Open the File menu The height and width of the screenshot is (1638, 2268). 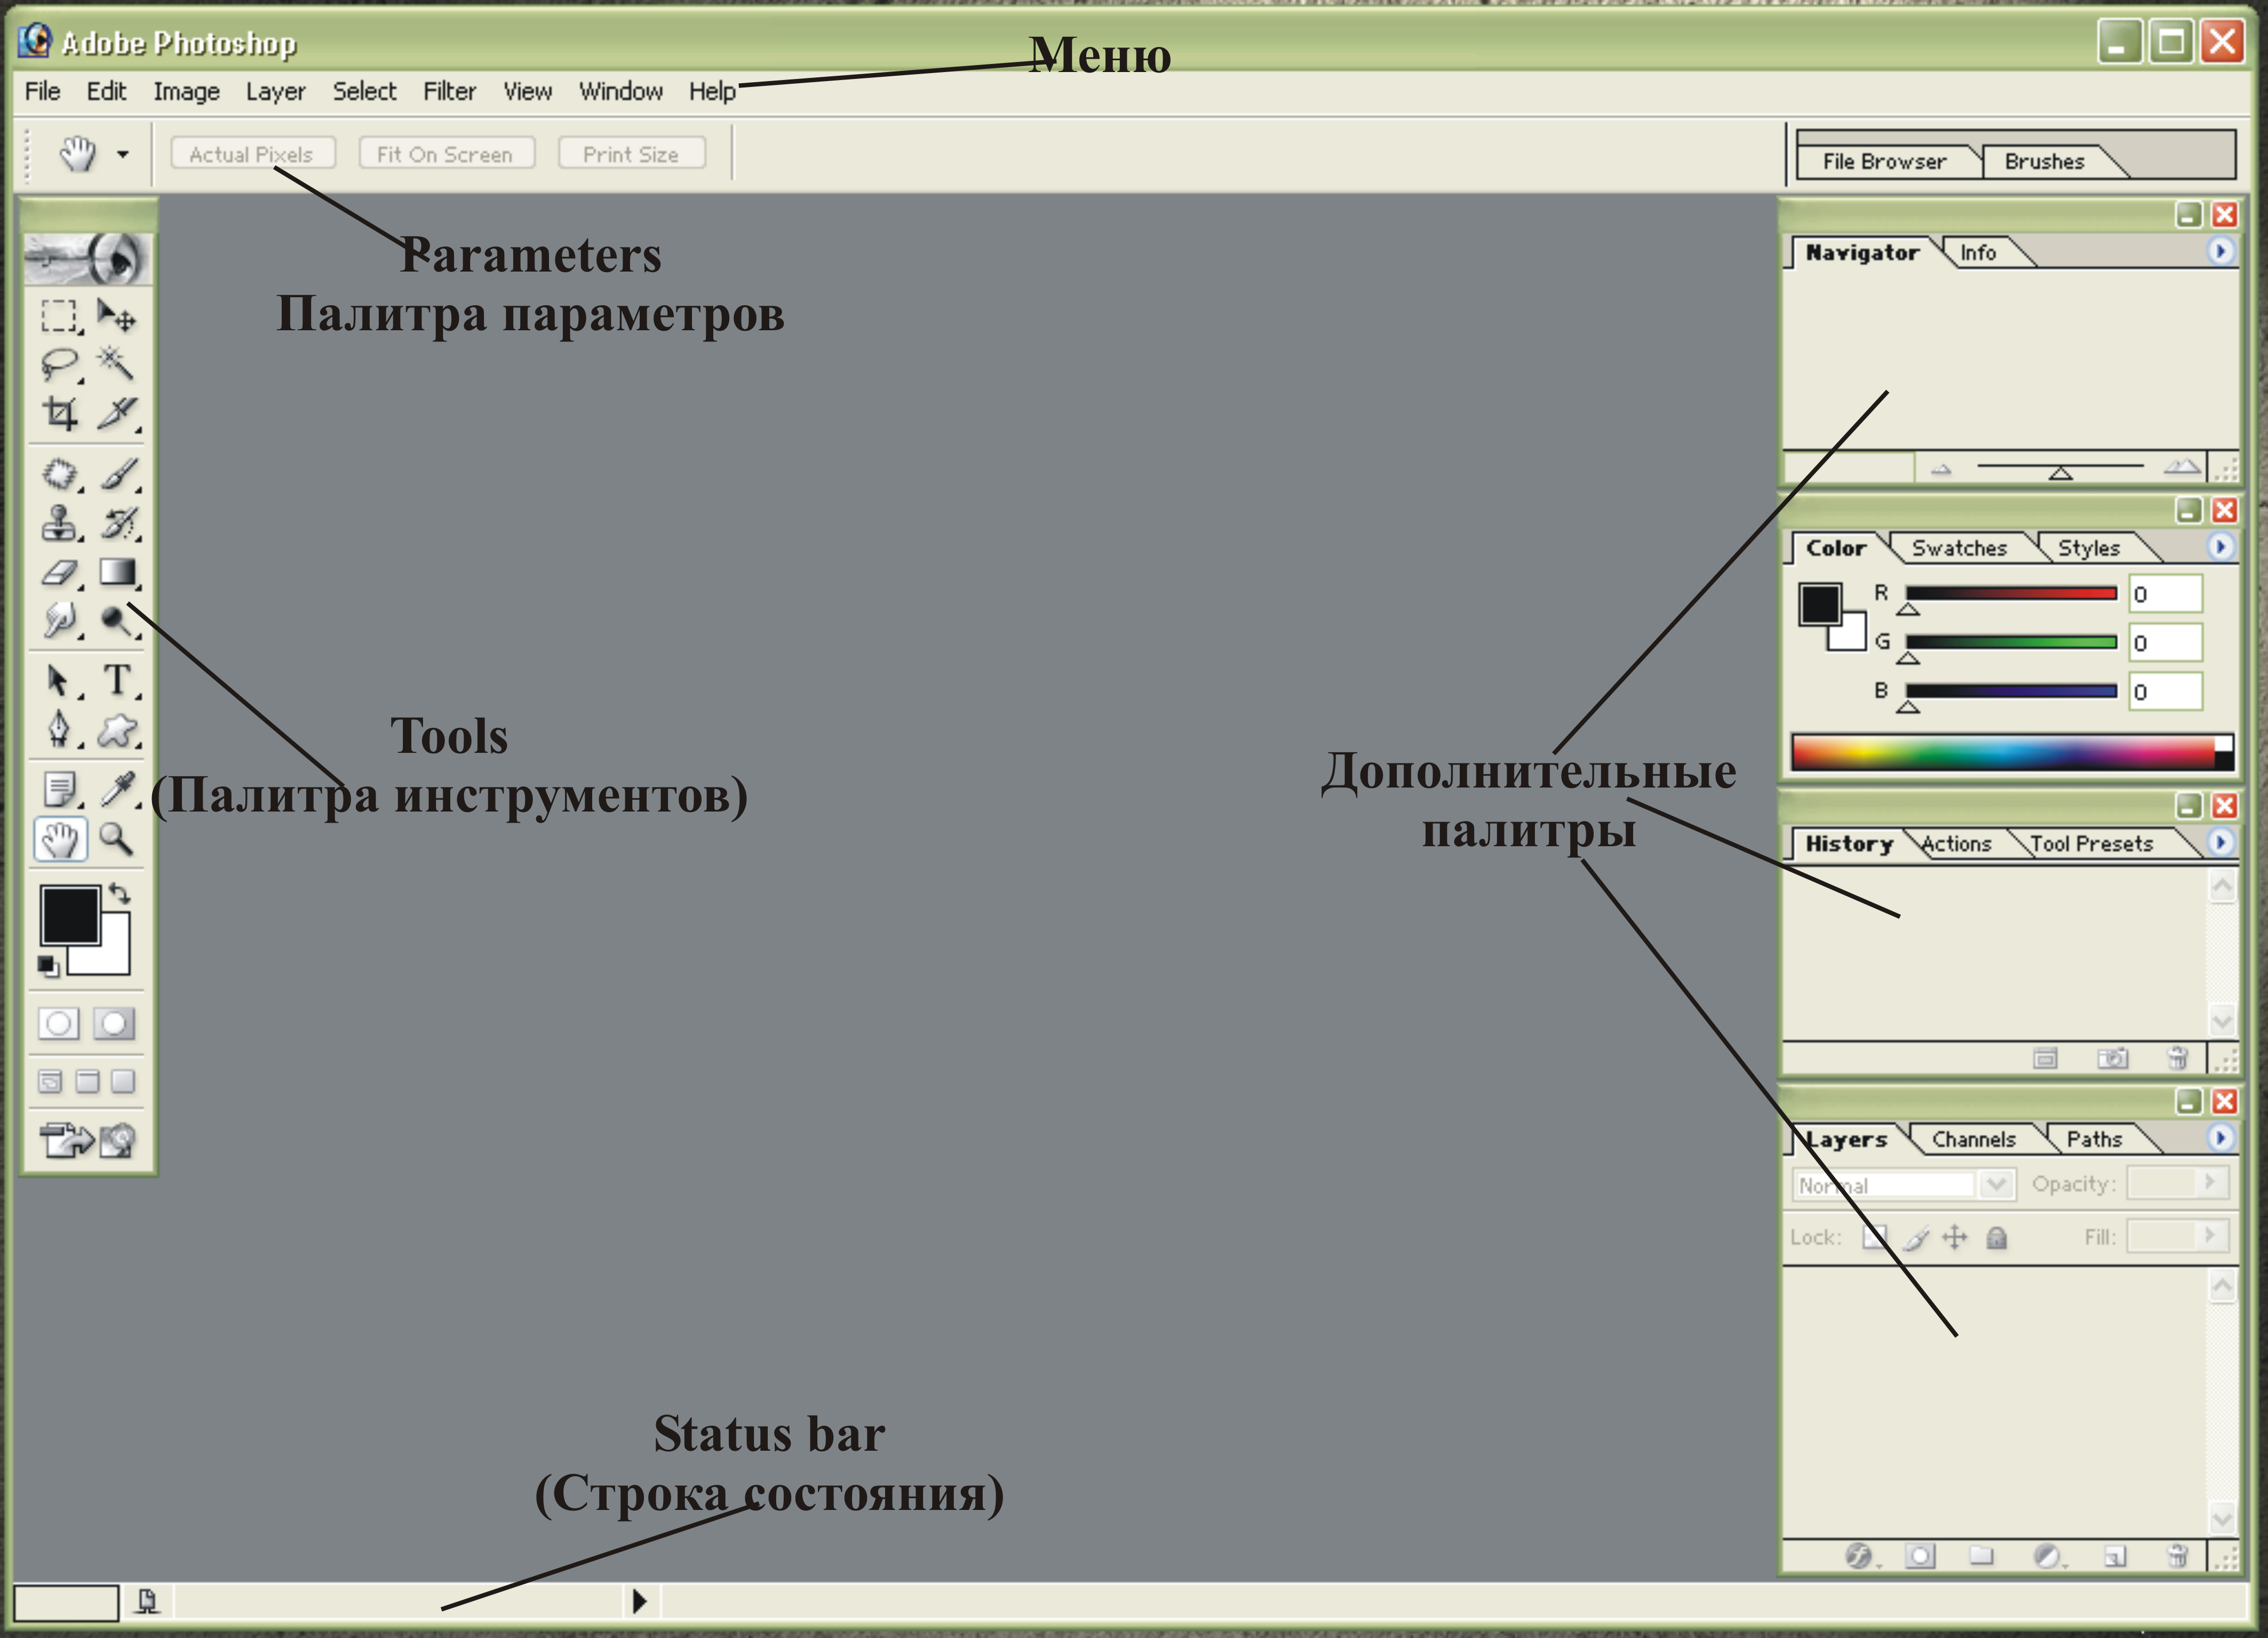(43, 91)
